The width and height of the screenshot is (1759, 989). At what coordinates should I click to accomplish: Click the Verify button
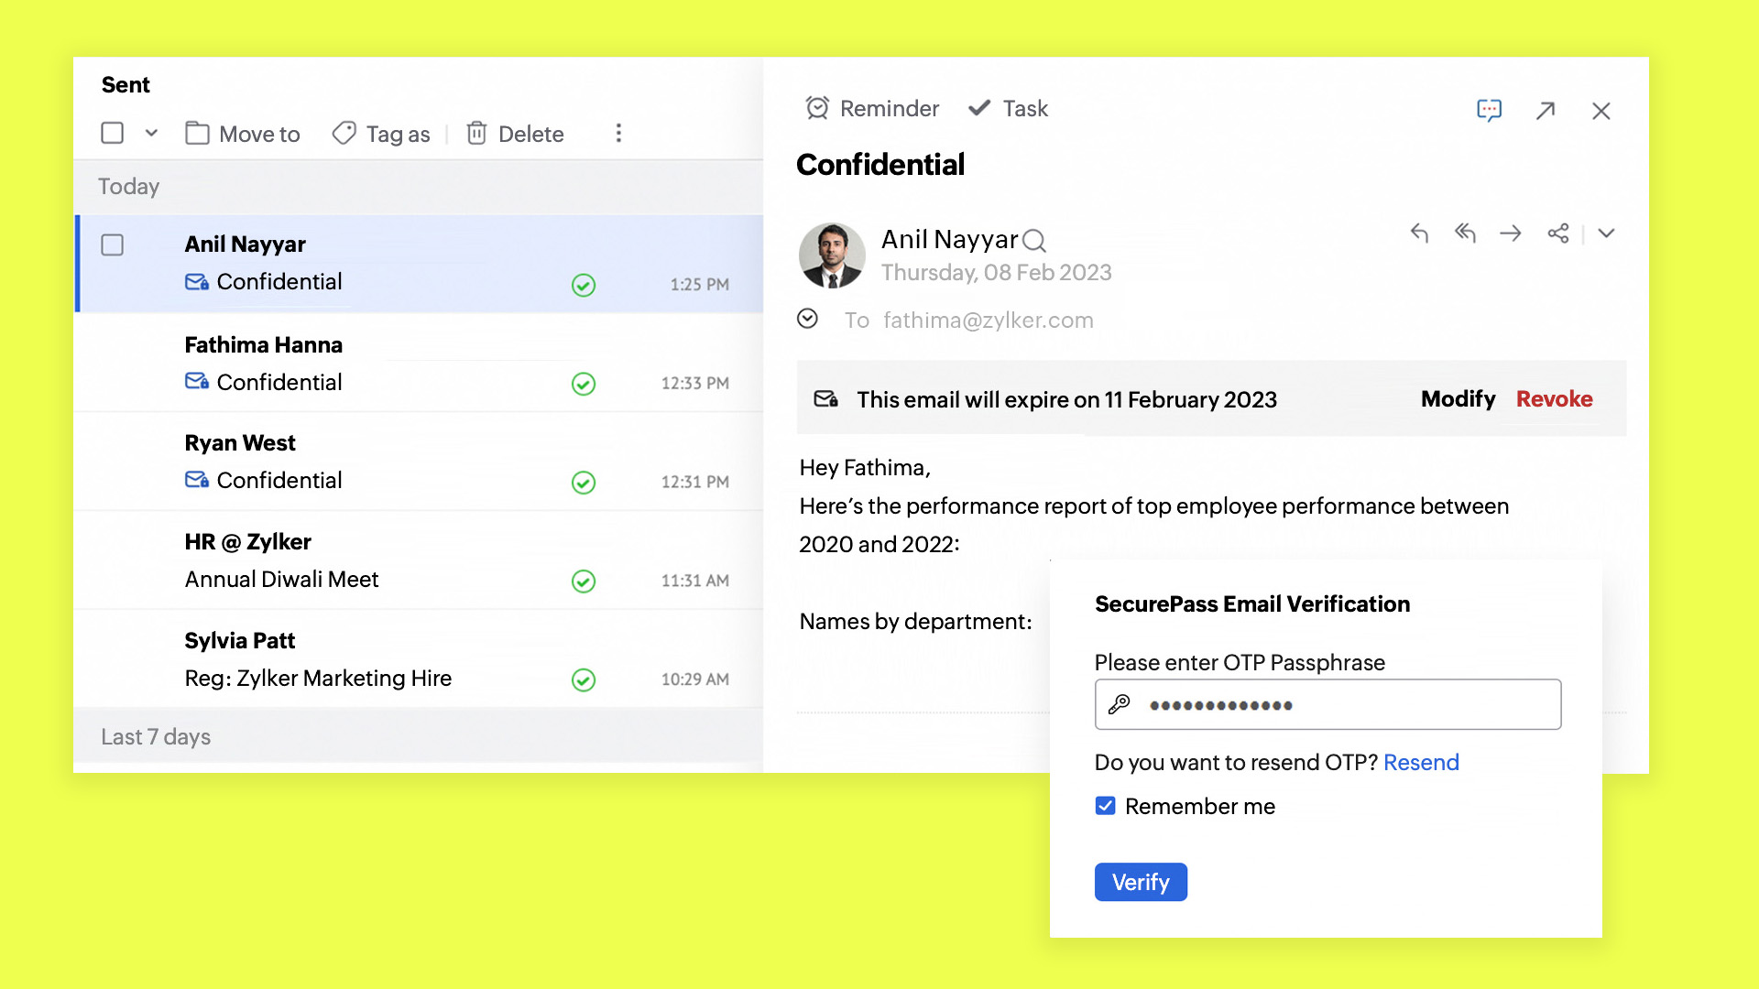(x=1141, y=882)
